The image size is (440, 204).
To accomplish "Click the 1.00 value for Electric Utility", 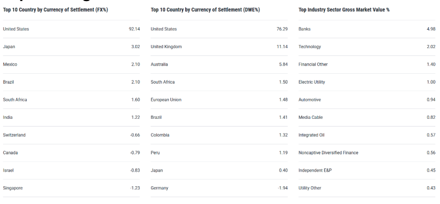I will (x=431, y=82).
